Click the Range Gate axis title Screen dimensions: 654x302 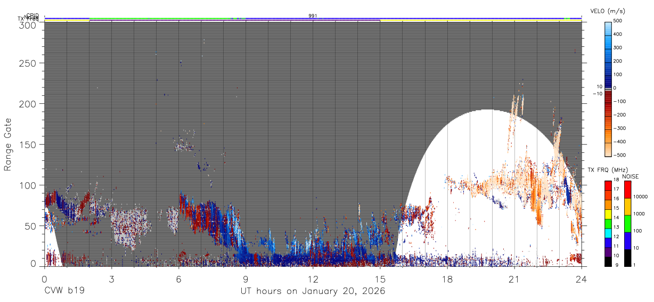pos(8,145)
